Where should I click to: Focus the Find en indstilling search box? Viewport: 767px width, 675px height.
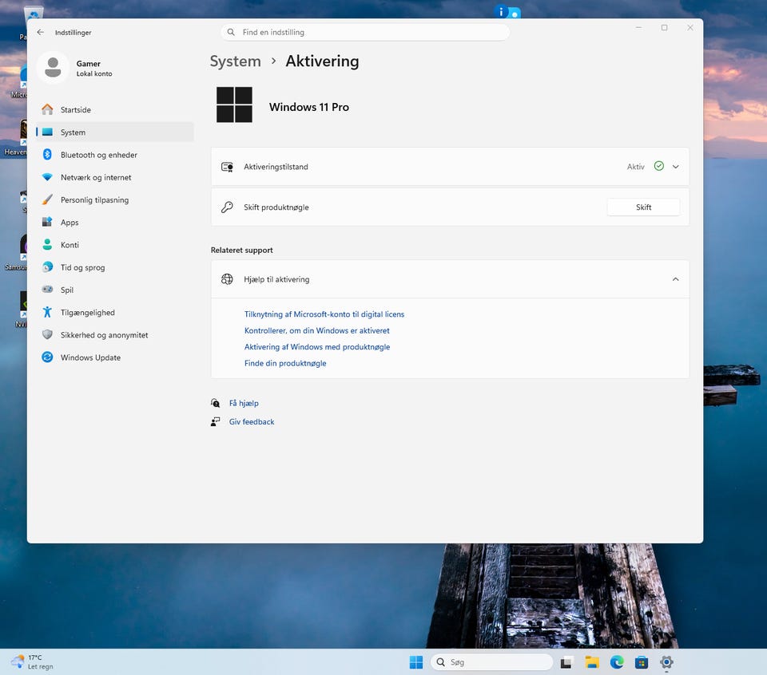(365, 32)
